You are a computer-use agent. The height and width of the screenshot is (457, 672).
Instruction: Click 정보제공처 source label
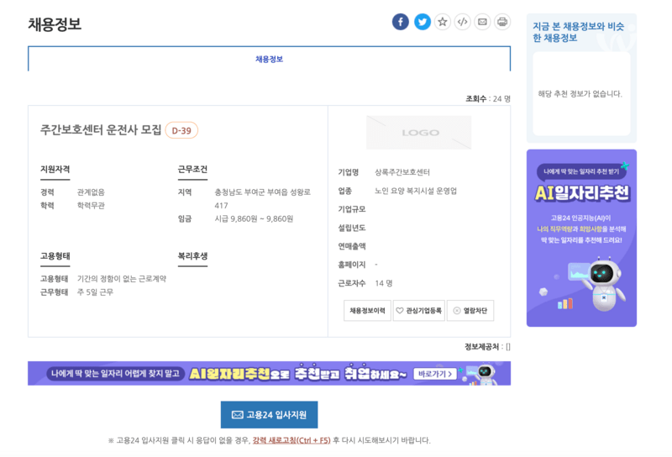point(482,346)
